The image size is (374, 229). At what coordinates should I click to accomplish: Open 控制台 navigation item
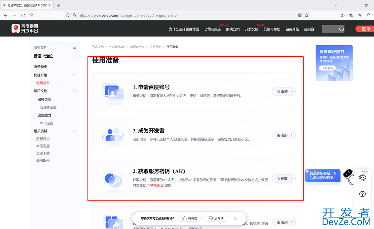coord(309,29)
